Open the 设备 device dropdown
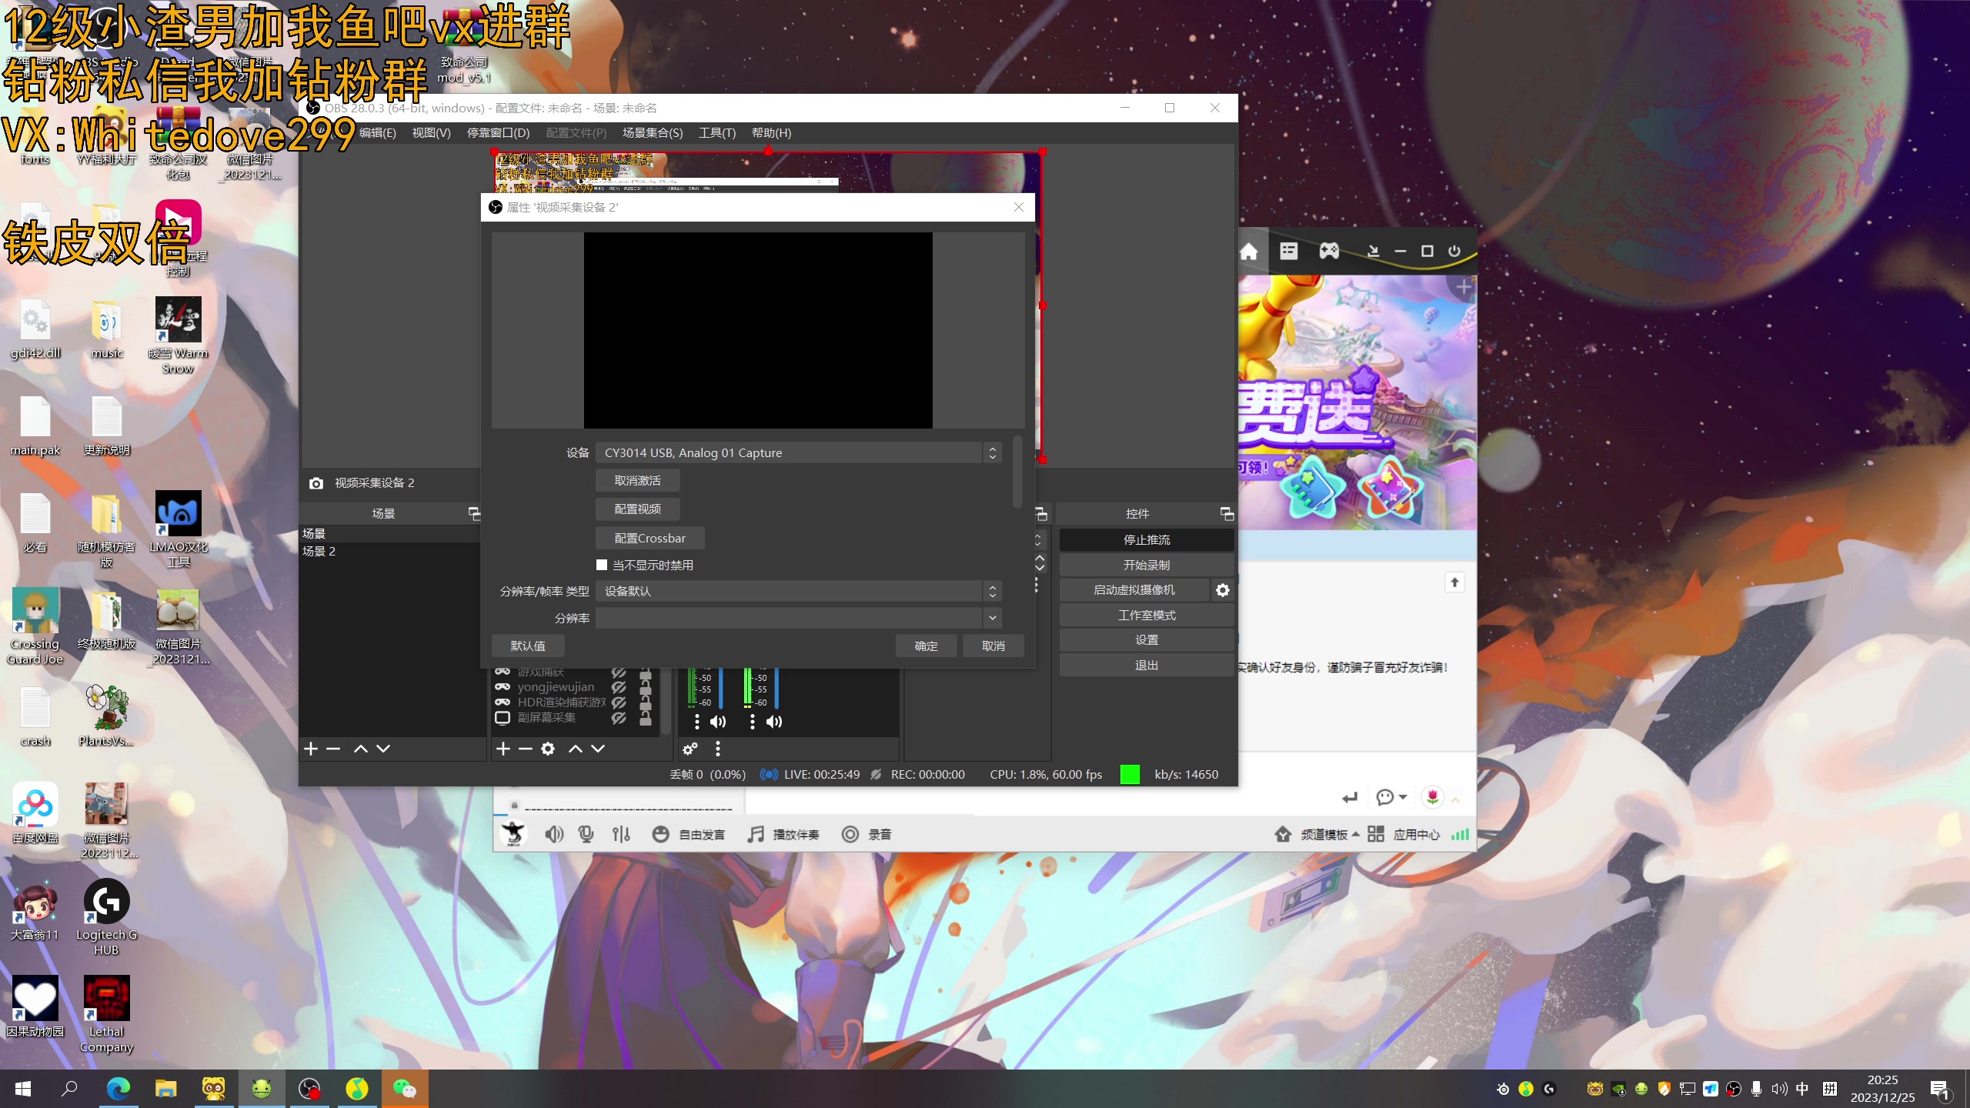1970x1108 pixels. [x=799, y=453]
